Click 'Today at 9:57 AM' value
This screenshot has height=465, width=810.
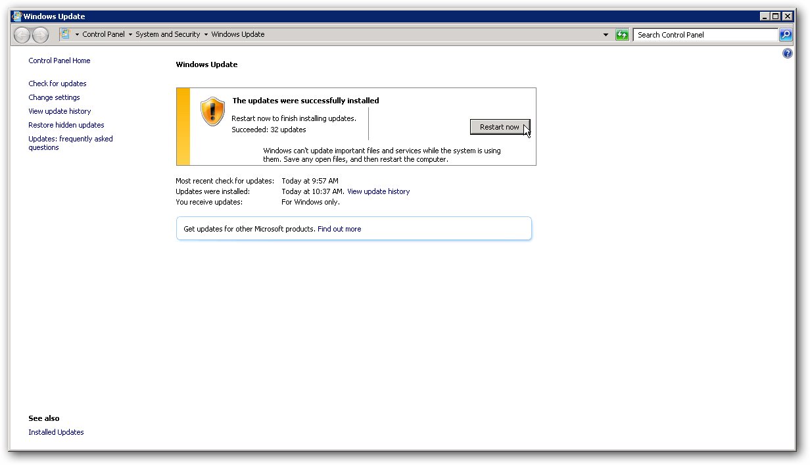tap(310, 181)
